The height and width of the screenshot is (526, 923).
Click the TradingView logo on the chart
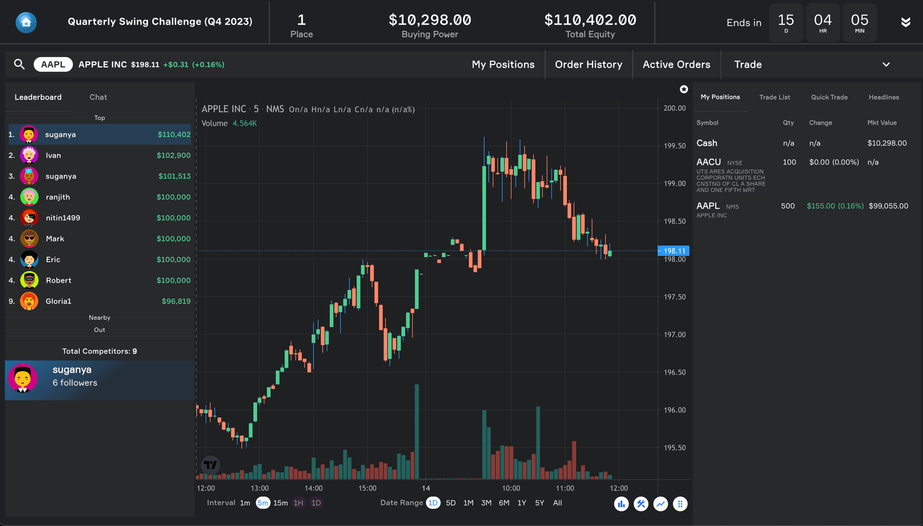[211, 465]
